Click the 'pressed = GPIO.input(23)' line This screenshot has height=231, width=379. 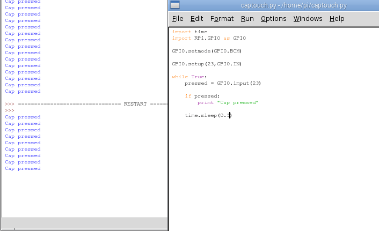(x=223, y=83)
